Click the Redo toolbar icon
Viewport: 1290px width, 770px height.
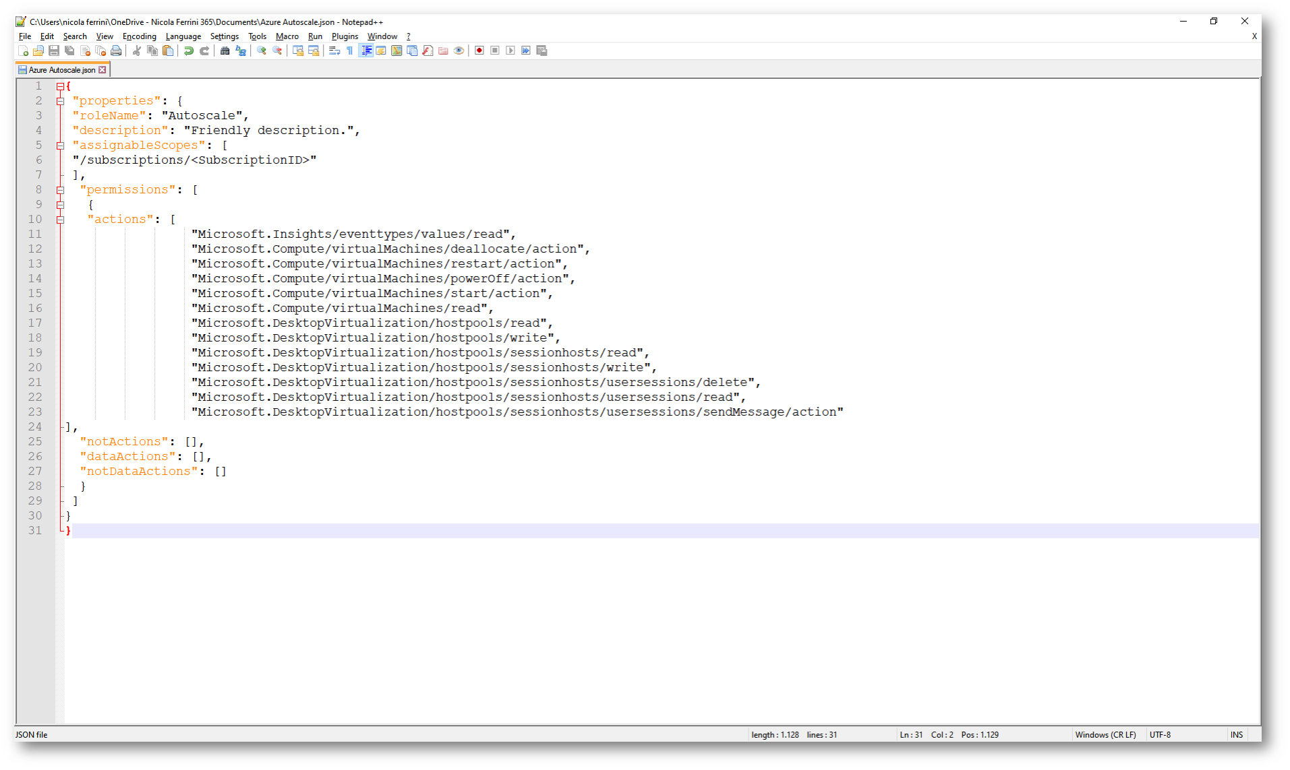click(x=204, y=51)
